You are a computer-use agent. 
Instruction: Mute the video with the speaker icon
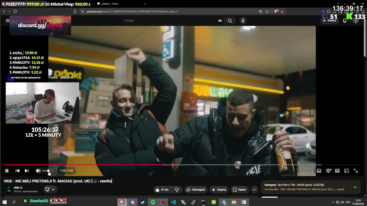click(x=38, y=171)
